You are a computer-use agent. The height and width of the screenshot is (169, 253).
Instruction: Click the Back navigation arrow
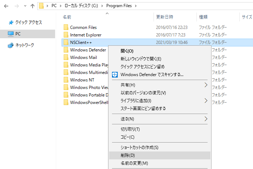5,6
